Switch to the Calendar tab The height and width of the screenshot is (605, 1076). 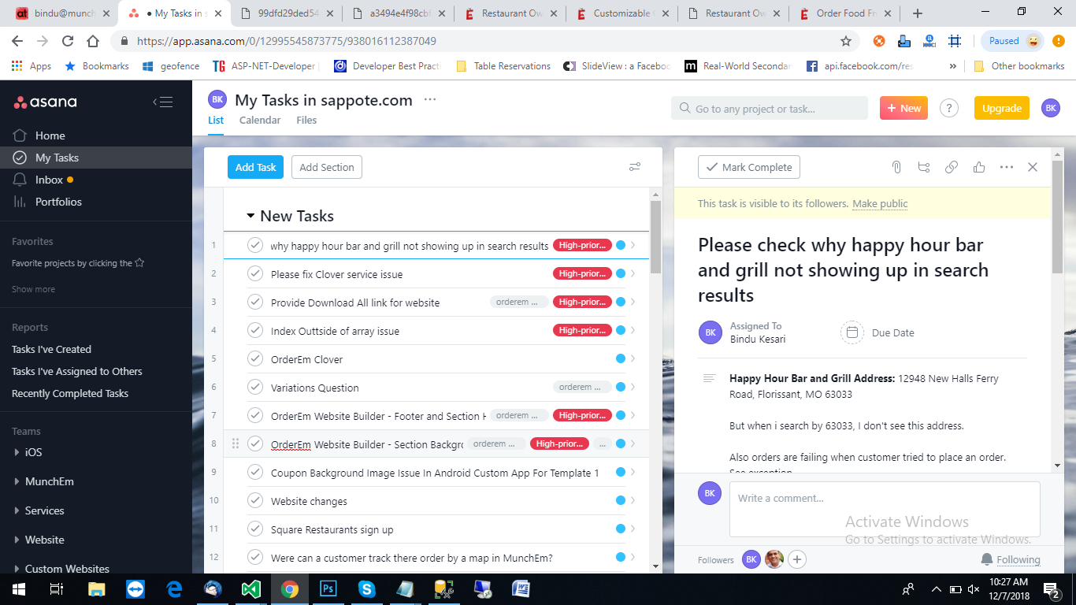[260, 121]
